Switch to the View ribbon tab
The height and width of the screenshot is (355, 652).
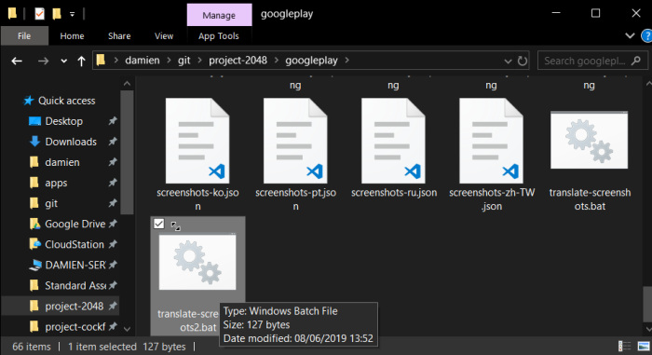(x=164, y=35)
